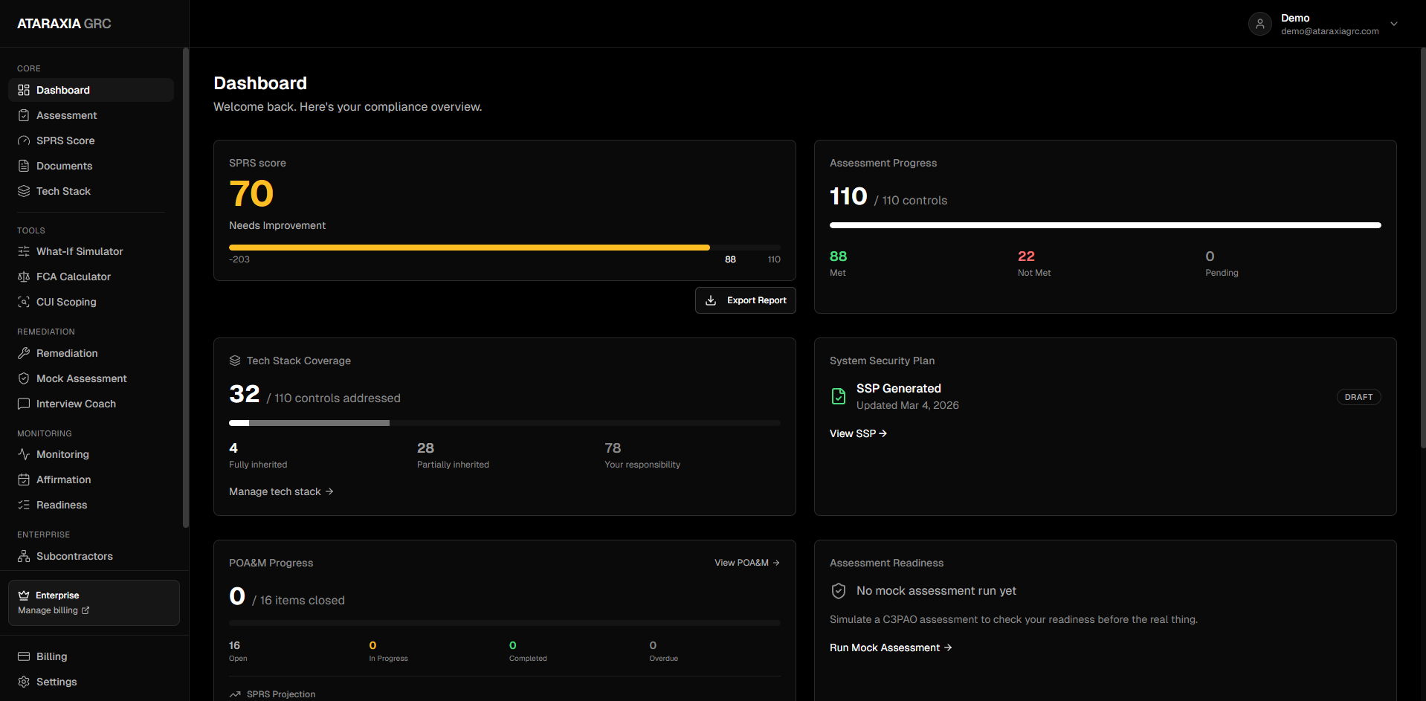Click the green 88 Met count
Image resolution: width=1426 pixels, height=701 pixels.
click(x=838, y=256)
